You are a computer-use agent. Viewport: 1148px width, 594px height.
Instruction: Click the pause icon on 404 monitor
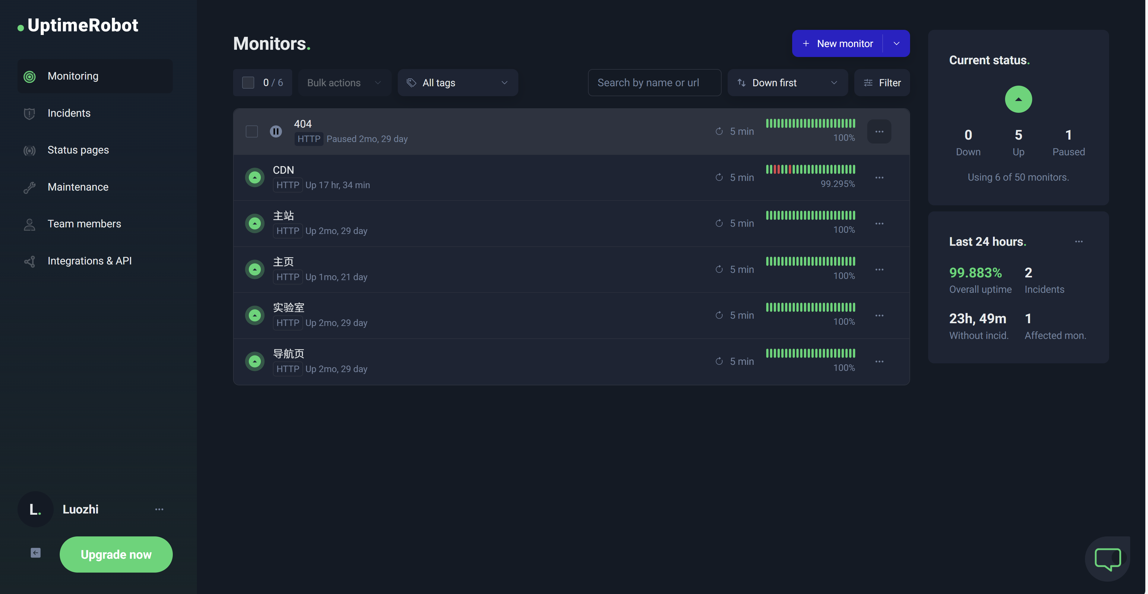[276, 131]
